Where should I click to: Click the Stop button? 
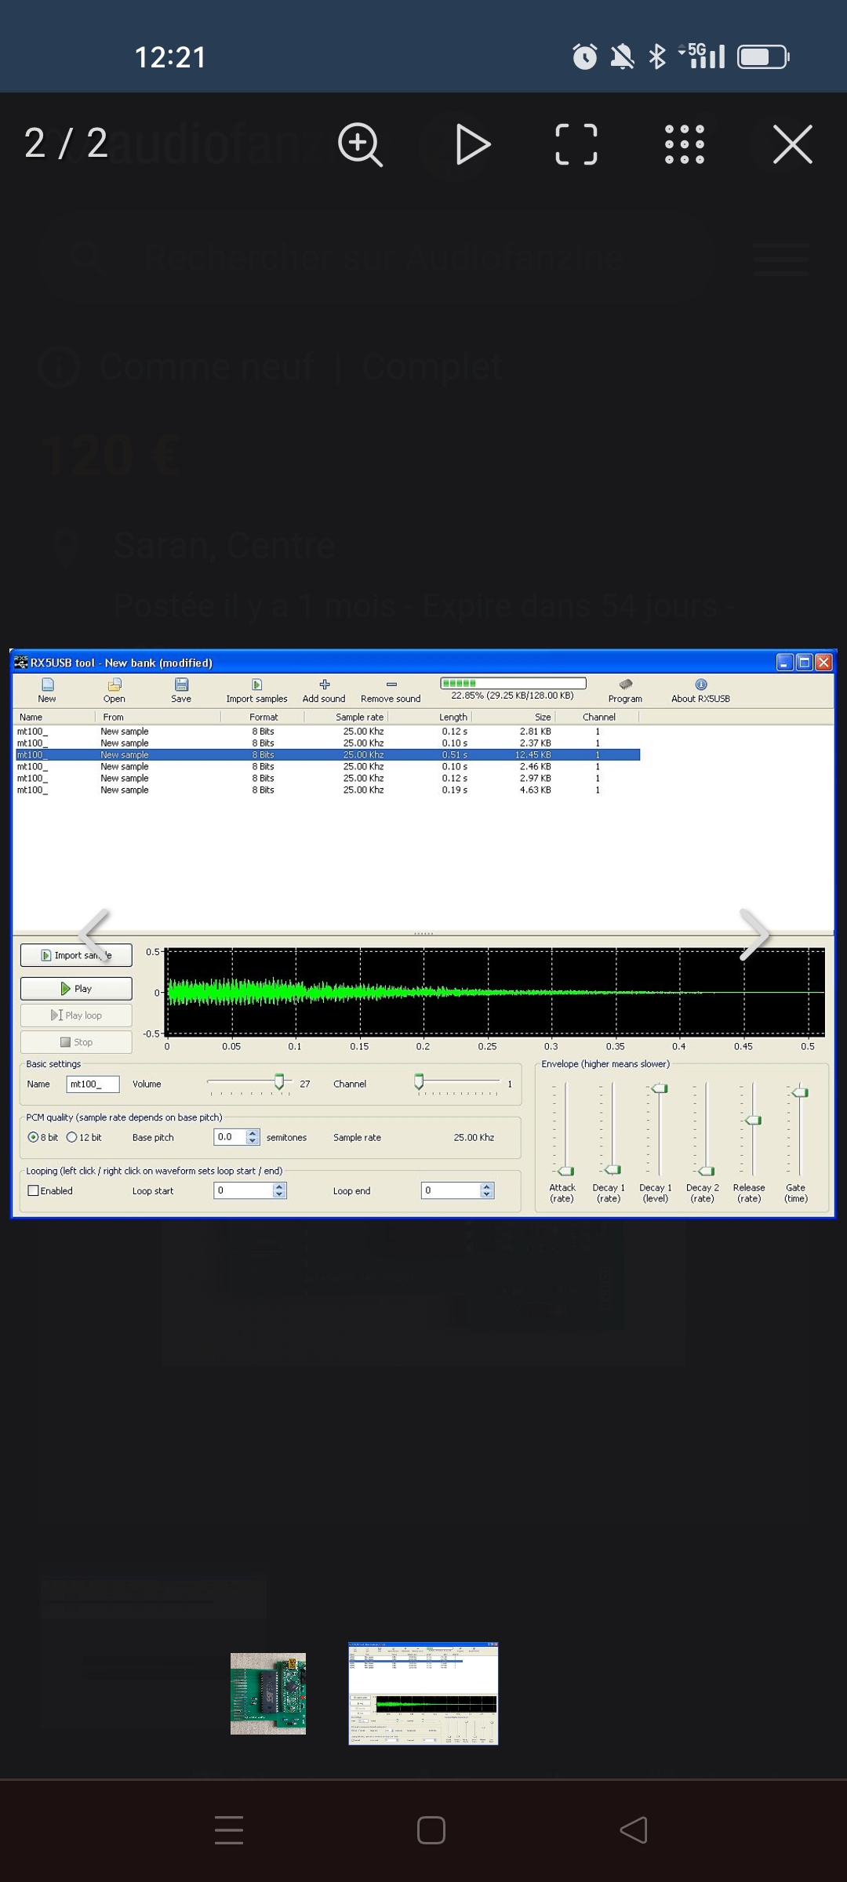tap(76, 1042)
